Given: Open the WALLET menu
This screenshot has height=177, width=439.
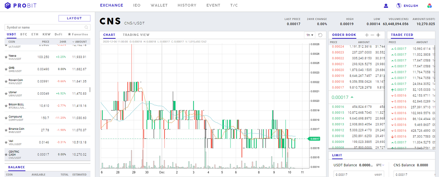Looking at the screenshot, I should [159, 5].
